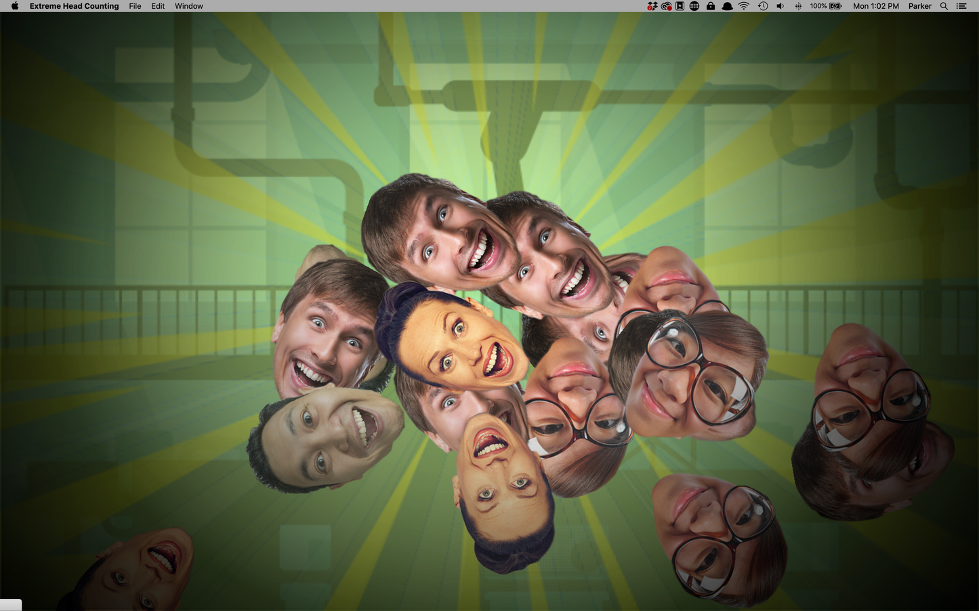Open the Window menu
Viewport: 979px width, 611px height.
(x=189, y=6)
